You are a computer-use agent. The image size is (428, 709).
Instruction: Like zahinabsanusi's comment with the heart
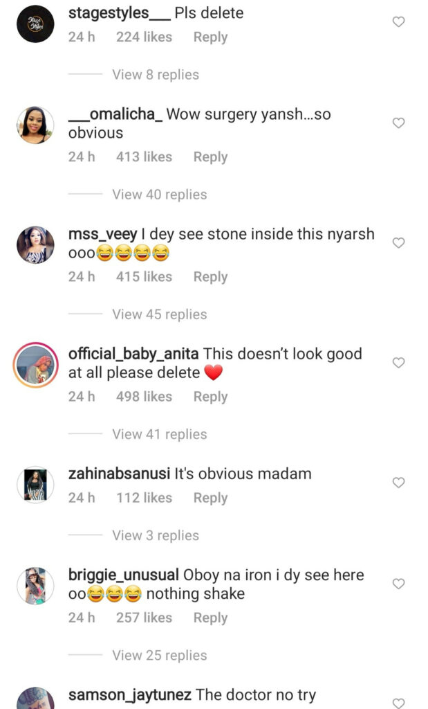coord(398,483)
